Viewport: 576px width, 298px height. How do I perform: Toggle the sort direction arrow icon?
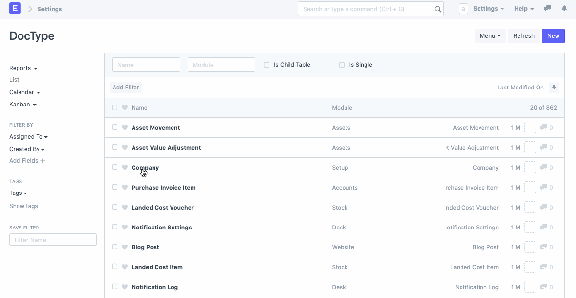(x=554, y=87)
